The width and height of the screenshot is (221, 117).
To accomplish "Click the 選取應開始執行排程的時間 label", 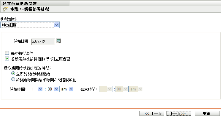I will (x=27, y=68).
